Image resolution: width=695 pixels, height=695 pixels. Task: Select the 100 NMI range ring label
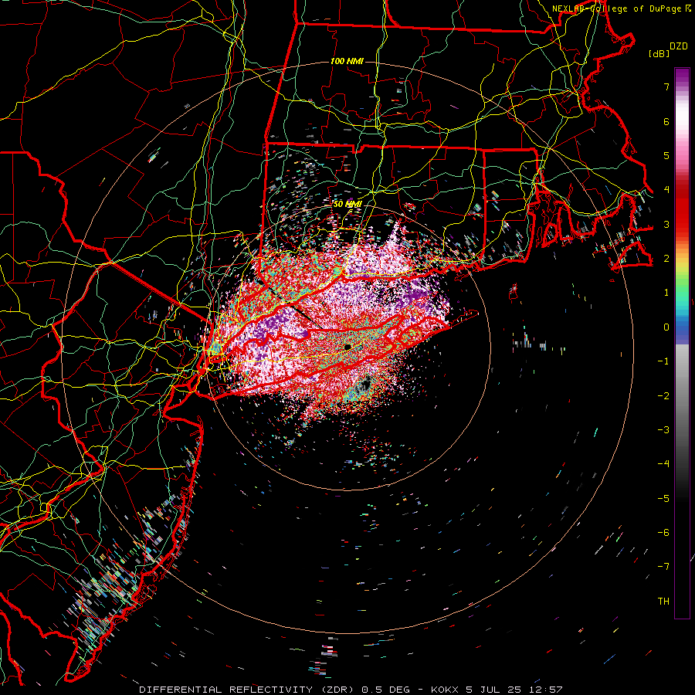[347, 61]
